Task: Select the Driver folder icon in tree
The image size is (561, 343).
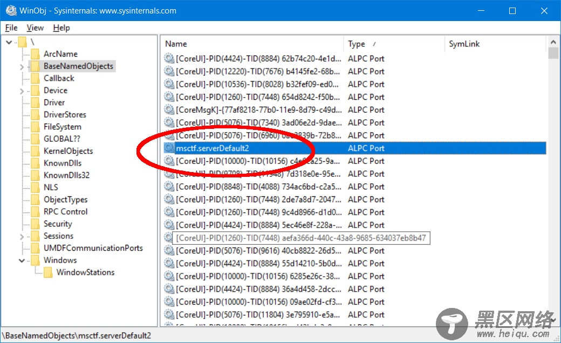Action: pyautogui.click(x=35, y=102)
